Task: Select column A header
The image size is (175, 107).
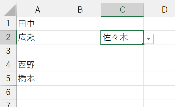Action: 38,10
